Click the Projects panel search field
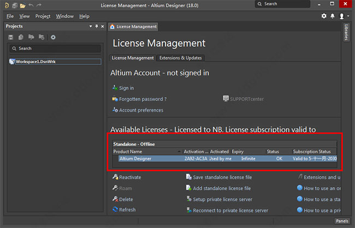355x228 pixels. tap(54, 49)
